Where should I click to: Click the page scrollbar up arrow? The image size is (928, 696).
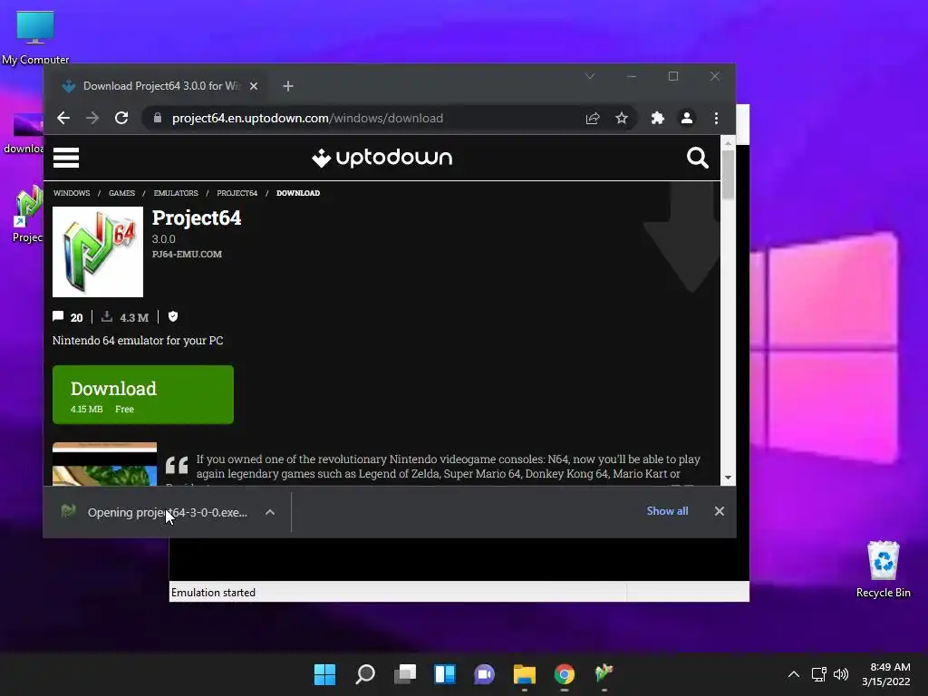pos(728,143)
